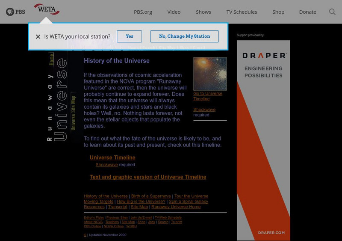
Task: Open Previous Sites footer link
Action: tap(117, 217)
